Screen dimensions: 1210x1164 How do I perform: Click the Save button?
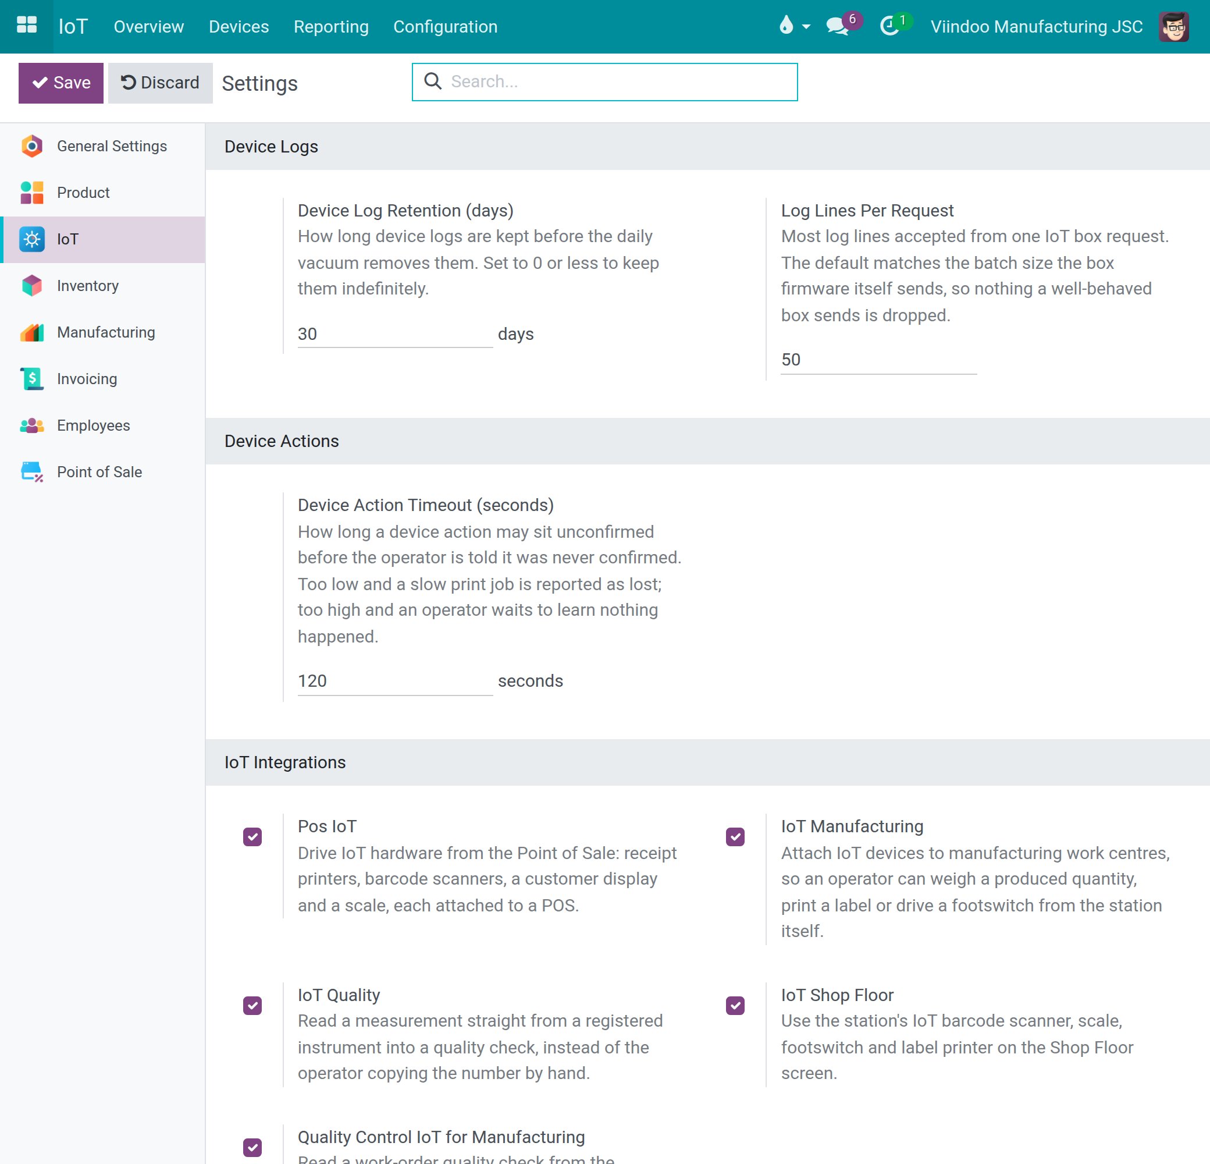(x=61, y=83)
